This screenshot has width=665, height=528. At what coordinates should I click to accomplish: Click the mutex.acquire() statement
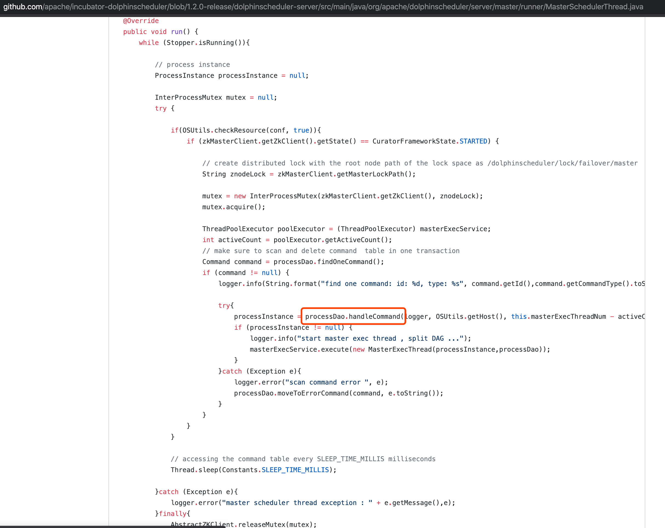[x=234, y=207]
